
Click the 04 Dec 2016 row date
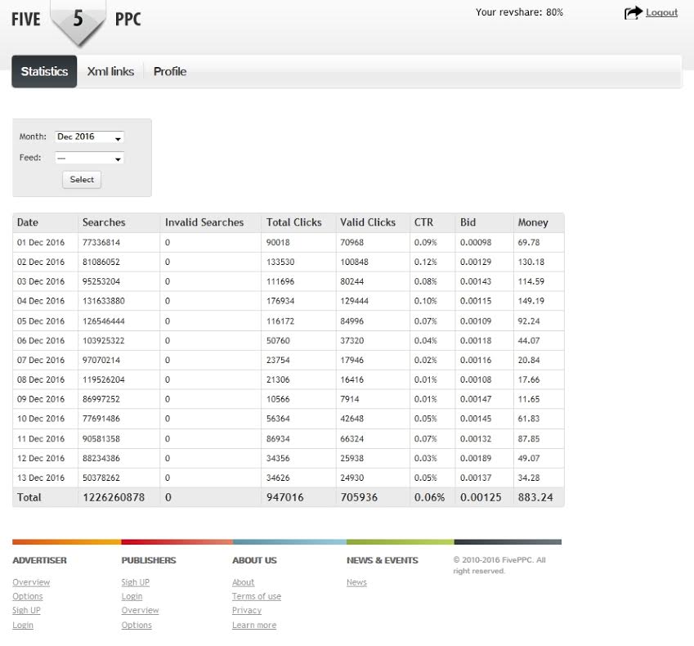click(41, 302)
